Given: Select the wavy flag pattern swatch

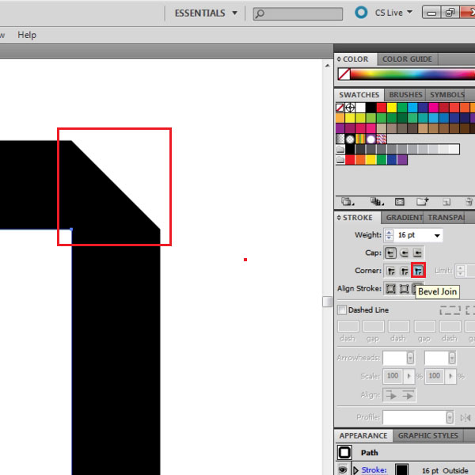Looking at the screenshot, I should click(382, 139).
